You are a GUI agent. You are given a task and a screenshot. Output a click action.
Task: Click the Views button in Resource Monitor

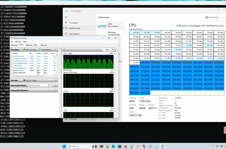pyautogui.click(x=107, y=50)
